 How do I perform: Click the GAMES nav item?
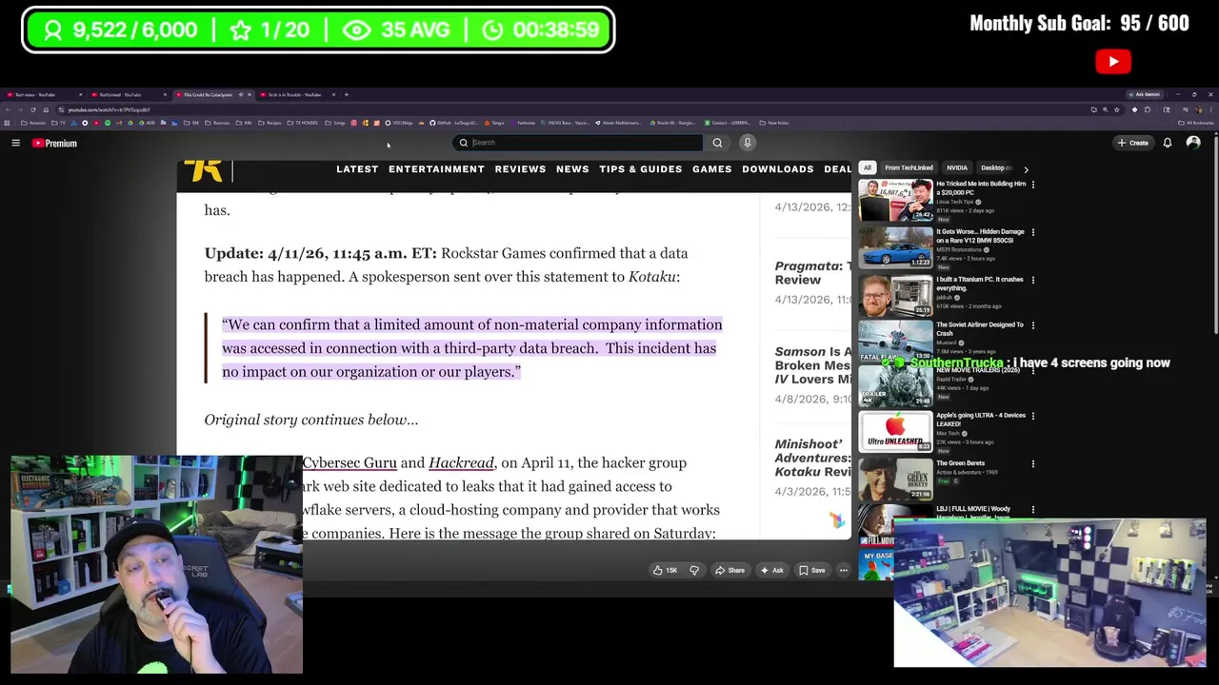[712, 169]
